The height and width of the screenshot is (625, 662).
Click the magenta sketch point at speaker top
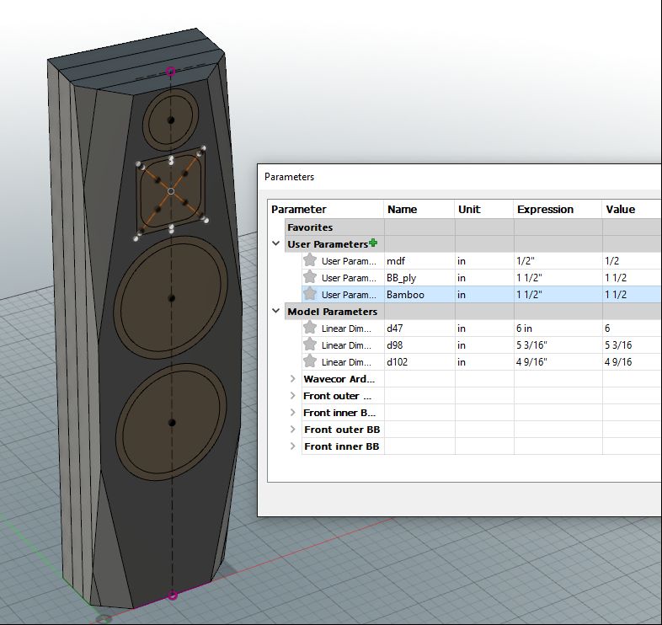point(170,72)
